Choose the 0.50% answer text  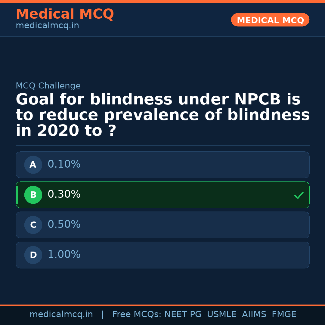[64, 224]
